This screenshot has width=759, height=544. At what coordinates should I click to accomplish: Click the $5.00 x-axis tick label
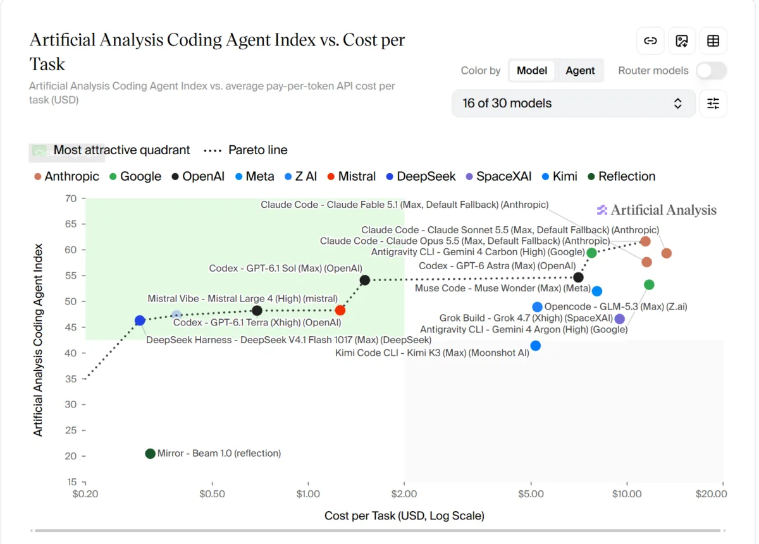click(x=531, y=494)
